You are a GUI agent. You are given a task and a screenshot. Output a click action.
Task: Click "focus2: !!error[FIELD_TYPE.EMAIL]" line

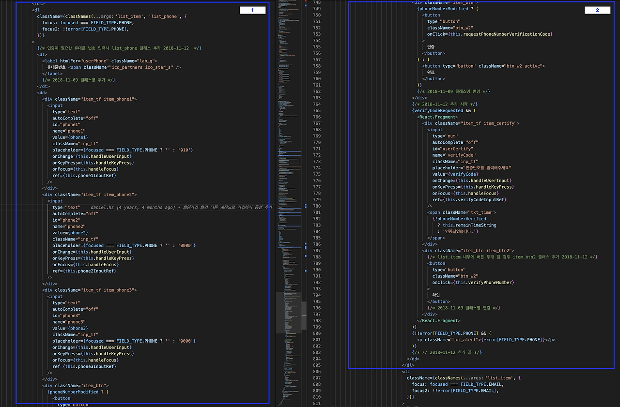[456, 391]
